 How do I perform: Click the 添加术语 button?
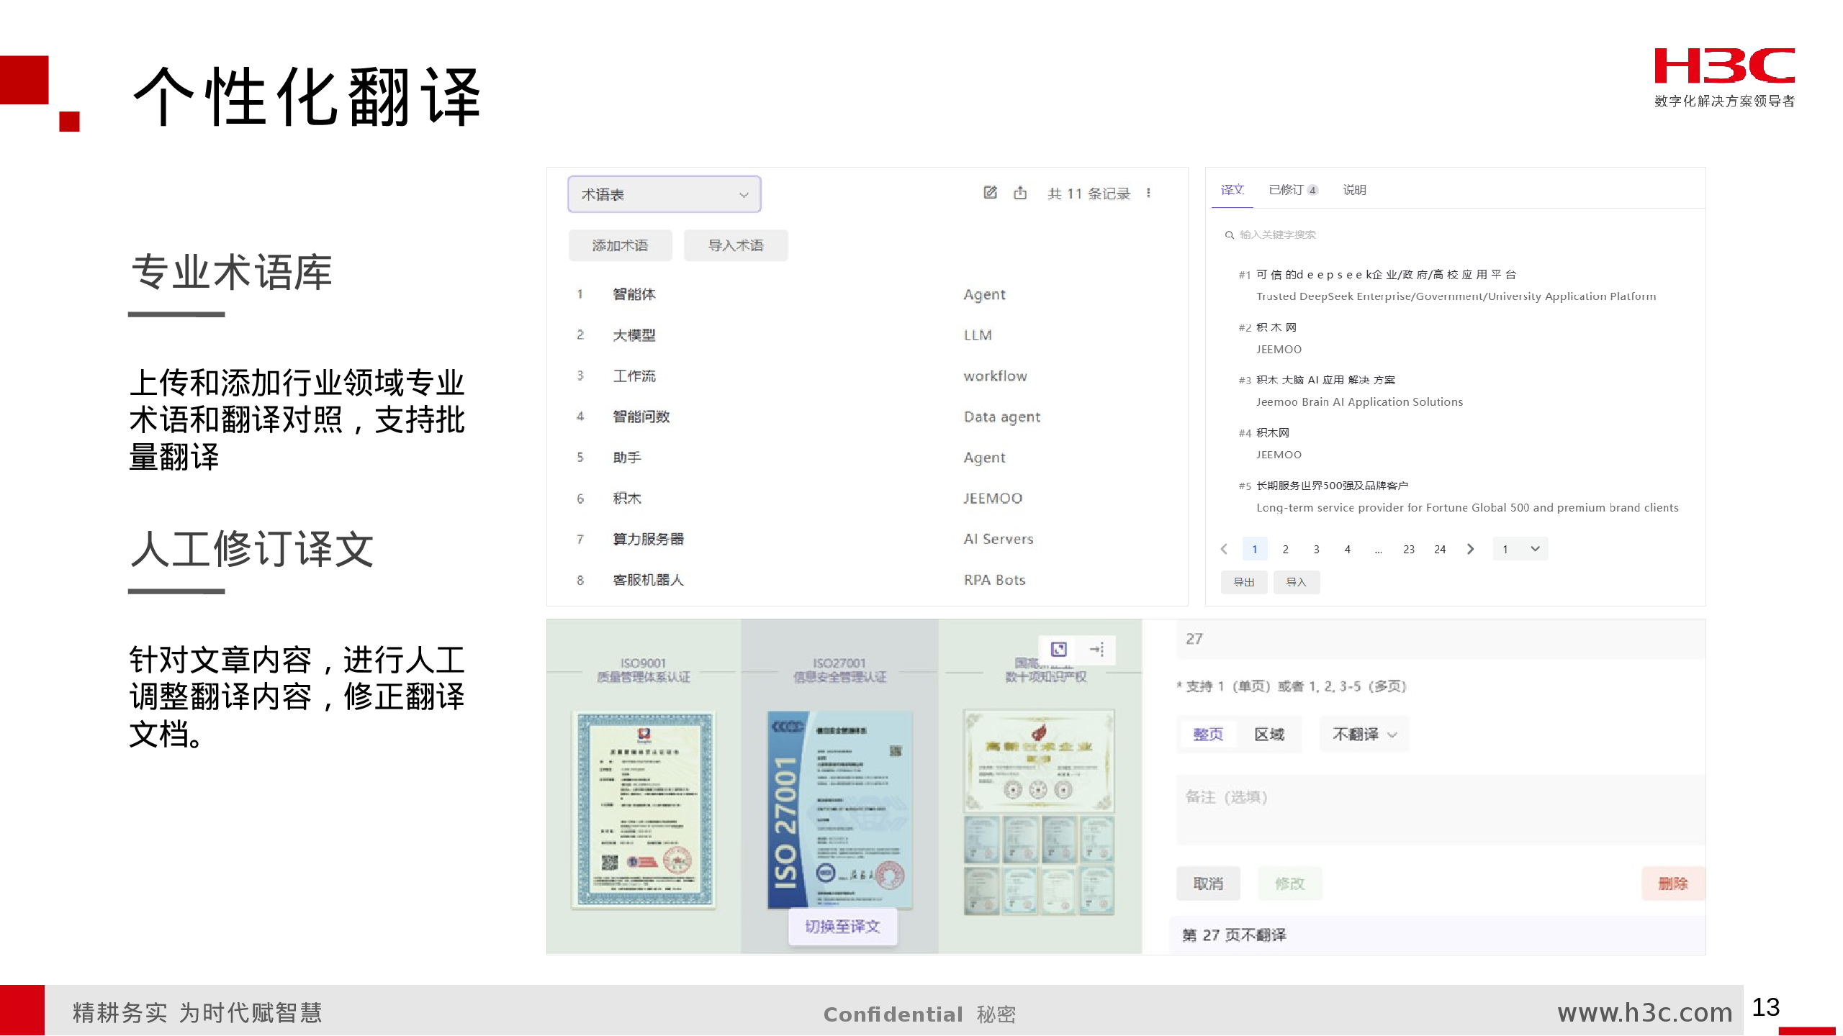click(620, 245)
